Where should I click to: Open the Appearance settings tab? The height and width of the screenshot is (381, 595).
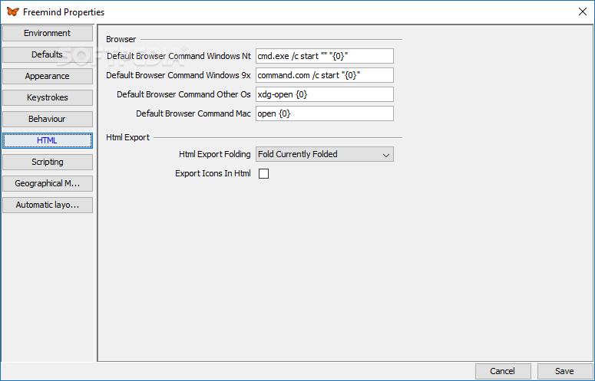point(48,76)
